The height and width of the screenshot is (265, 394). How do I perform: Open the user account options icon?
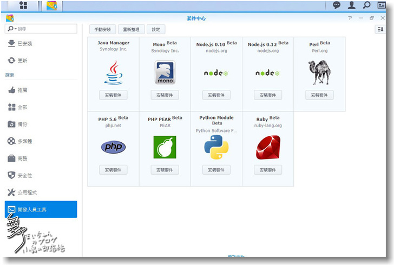pos(352,5)
